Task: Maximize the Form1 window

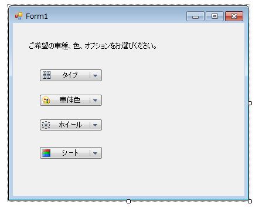Action: pos(214,16)
